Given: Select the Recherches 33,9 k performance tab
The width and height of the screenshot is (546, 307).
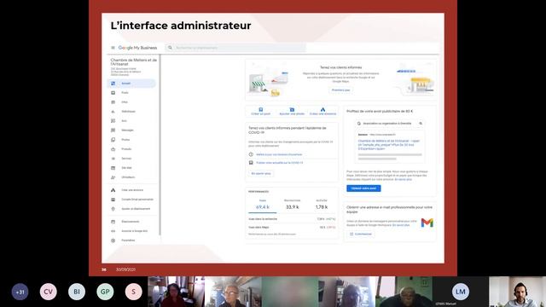Looking at the screenshot, I should point(292,205).
